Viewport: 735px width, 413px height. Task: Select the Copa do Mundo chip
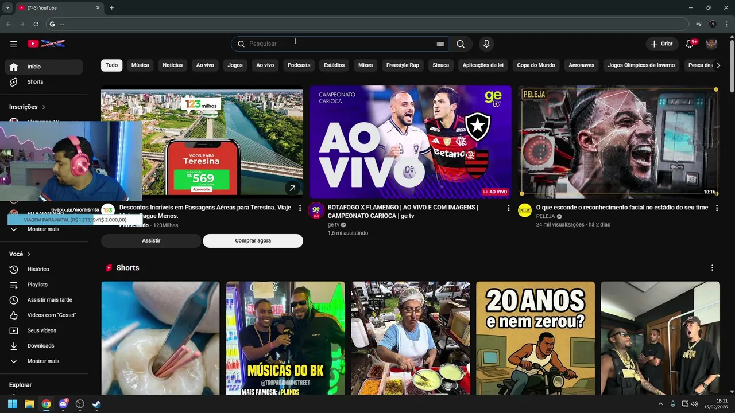click(x=536, y=65)
